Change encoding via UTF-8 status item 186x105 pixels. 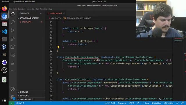131,103
